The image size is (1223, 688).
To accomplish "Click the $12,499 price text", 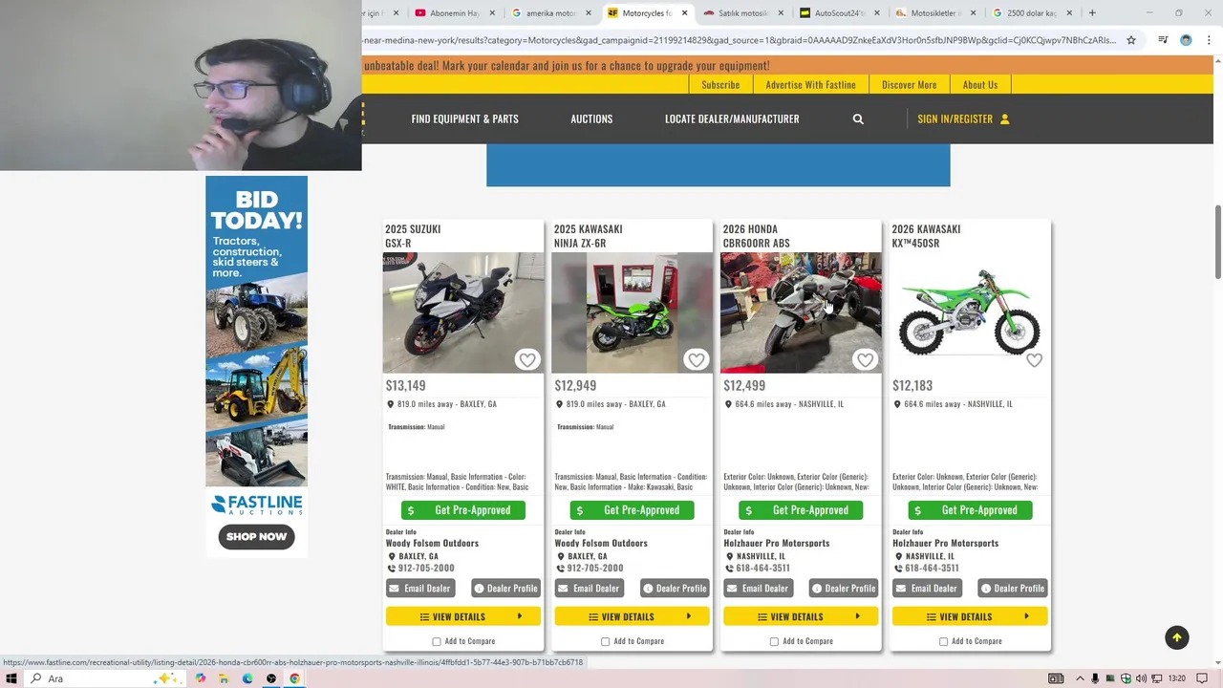I will pyautogui.click(x=744, y=385).
